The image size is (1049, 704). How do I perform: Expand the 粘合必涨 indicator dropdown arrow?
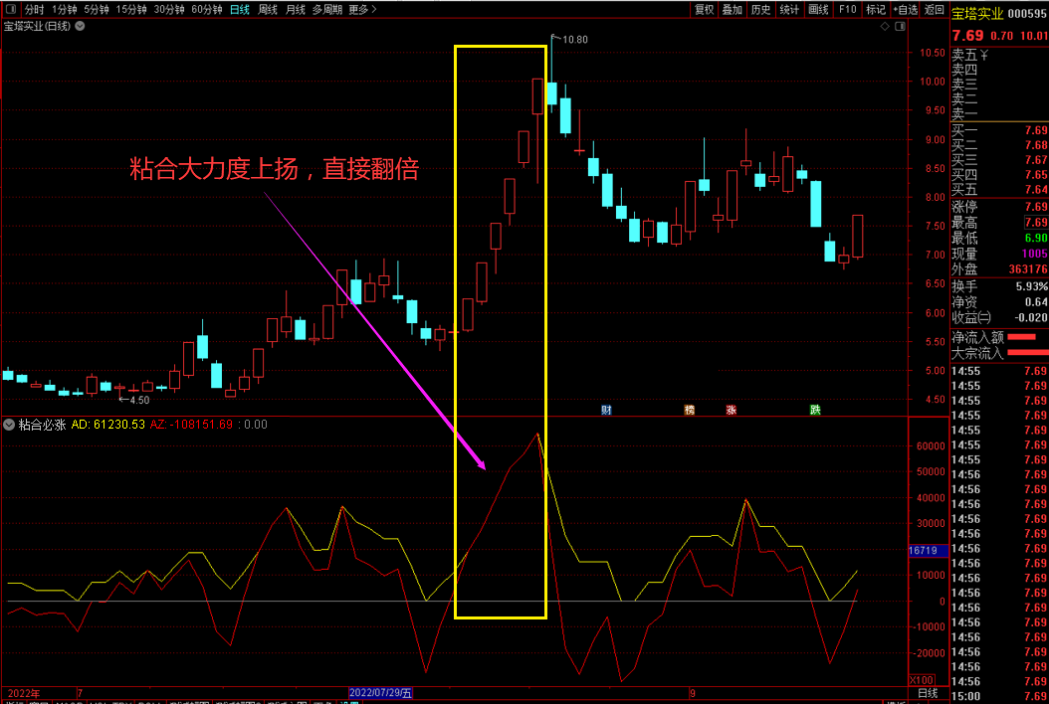tap(10, 425)
